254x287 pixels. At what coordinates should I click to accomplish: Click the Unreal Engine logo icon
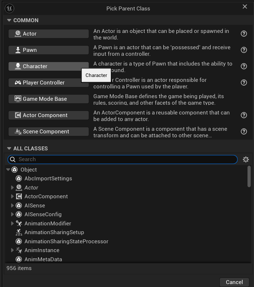click(10, 8)
